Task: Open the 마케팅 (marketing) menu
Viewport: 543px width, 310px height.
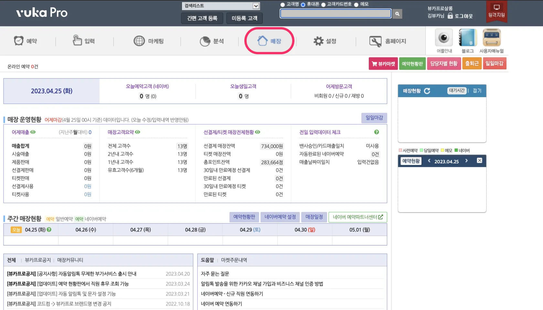Action: point(149,41)
